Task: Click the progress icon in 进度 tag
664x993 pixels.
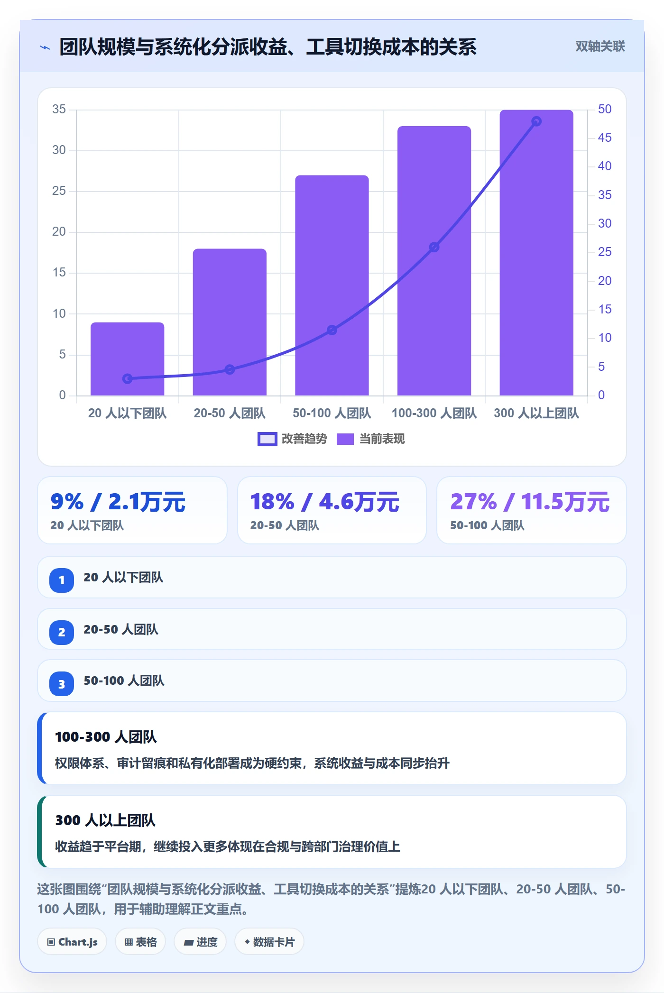Action: [189, 943]
